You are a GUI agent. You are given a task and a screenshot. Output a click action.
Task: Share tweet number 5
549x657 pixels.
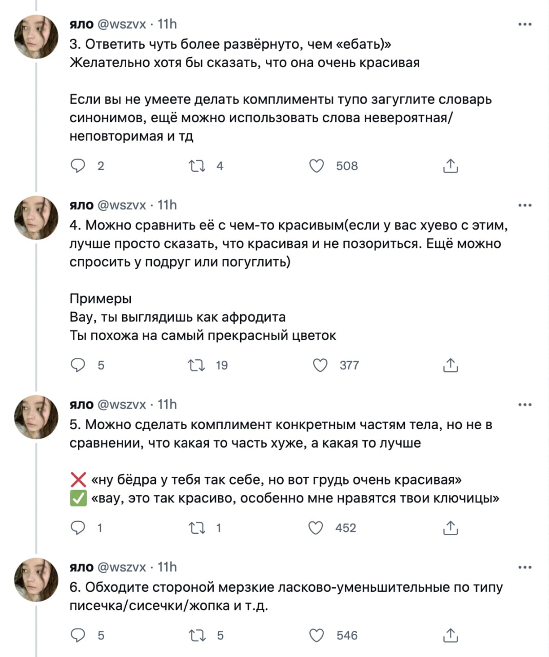(x=450, y=528)
